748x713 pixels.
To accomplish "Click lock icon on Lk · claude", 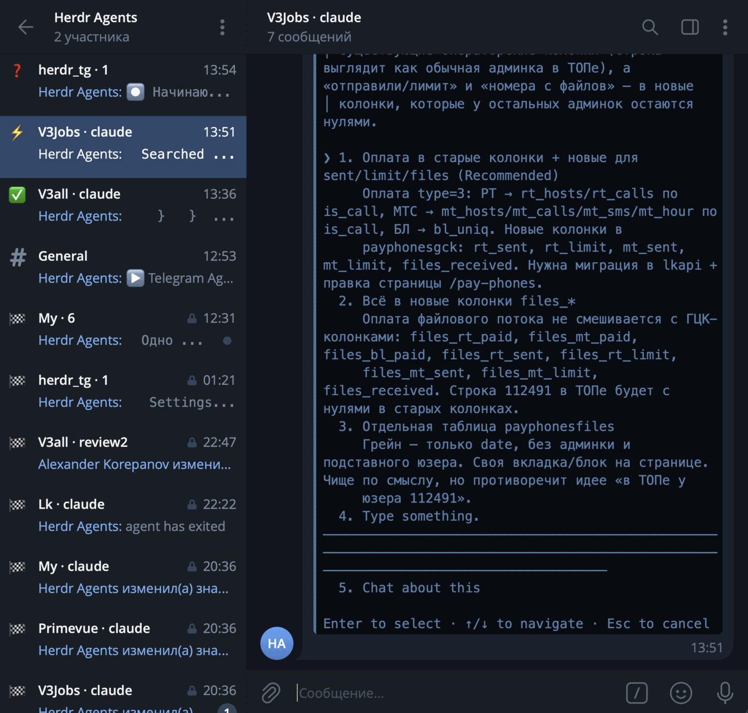I will coord(192,504).
